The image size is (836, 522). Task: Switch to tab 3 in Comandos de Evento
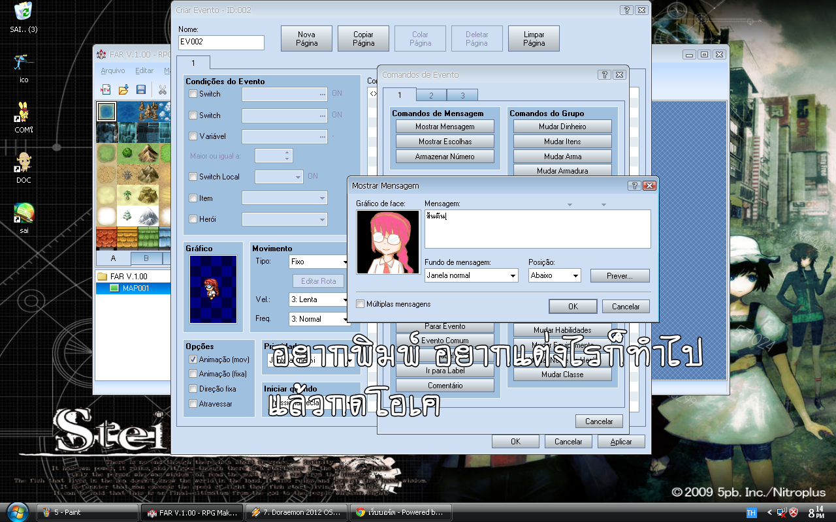click(x=462, y=95)
